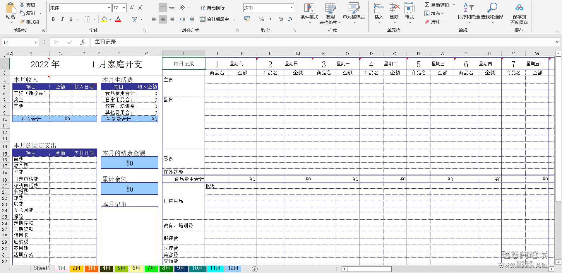This screenshot has width=562, height=273.
Task: Open the Name Box dropdown arrow
Action: coord(35,42)
